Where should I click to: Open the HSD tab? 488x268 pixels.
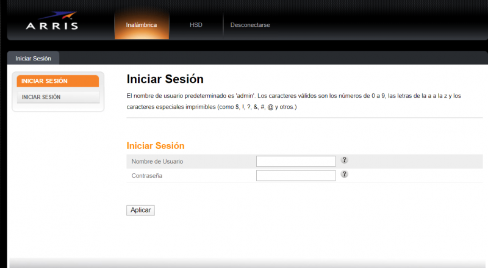point(196,25)
